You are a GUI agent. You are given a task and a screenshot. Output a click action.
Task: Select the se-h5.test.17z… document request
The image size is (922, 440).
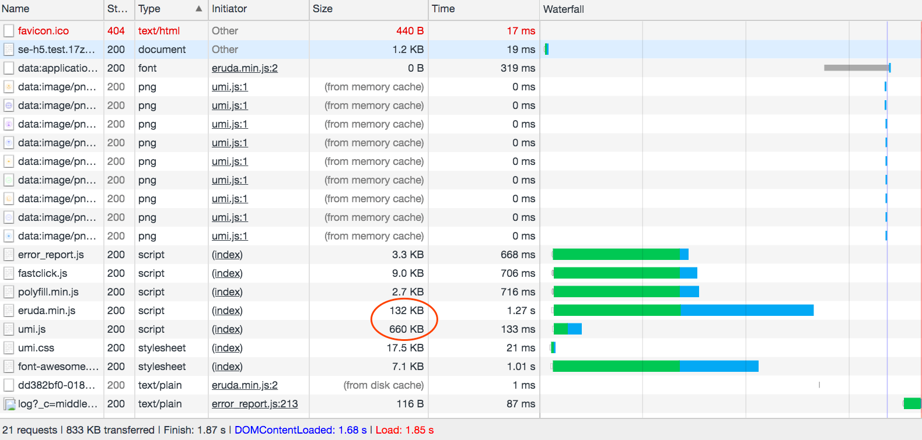point(56,50)
